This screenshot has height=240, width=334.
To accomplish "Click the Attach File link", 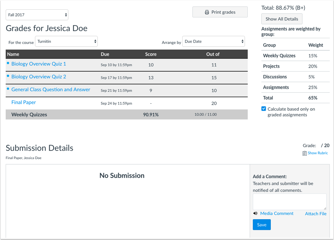I will (315, 213).
